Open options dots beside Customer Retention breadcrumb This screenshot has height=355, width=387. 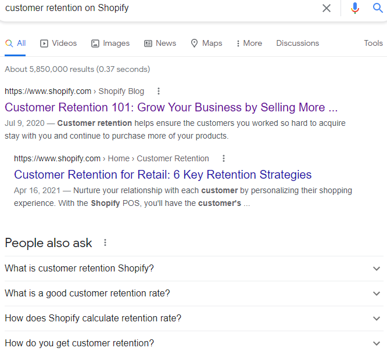(223, 158)
